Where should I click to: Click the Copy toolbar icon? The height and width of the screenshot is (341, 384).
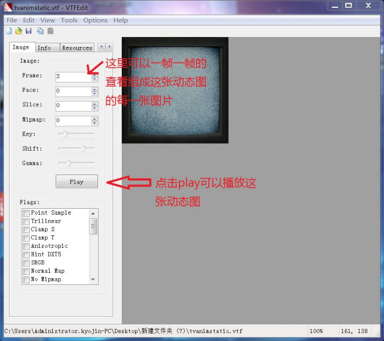coord(40,31)
